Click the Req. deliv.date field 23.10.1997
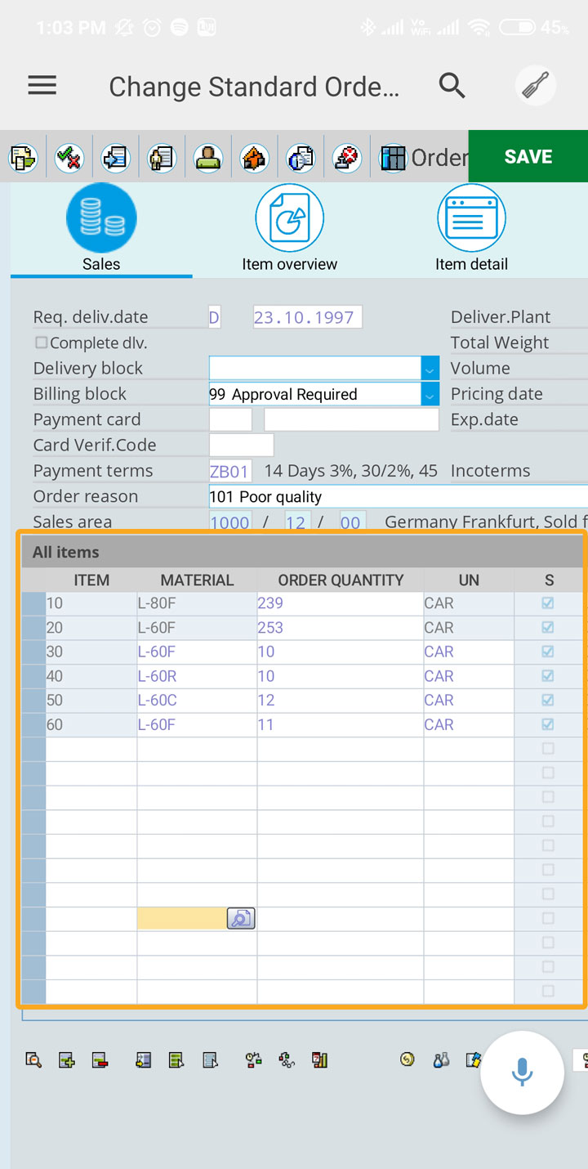The width and height of the screenshot is (588, 1169). pos(307,317)
